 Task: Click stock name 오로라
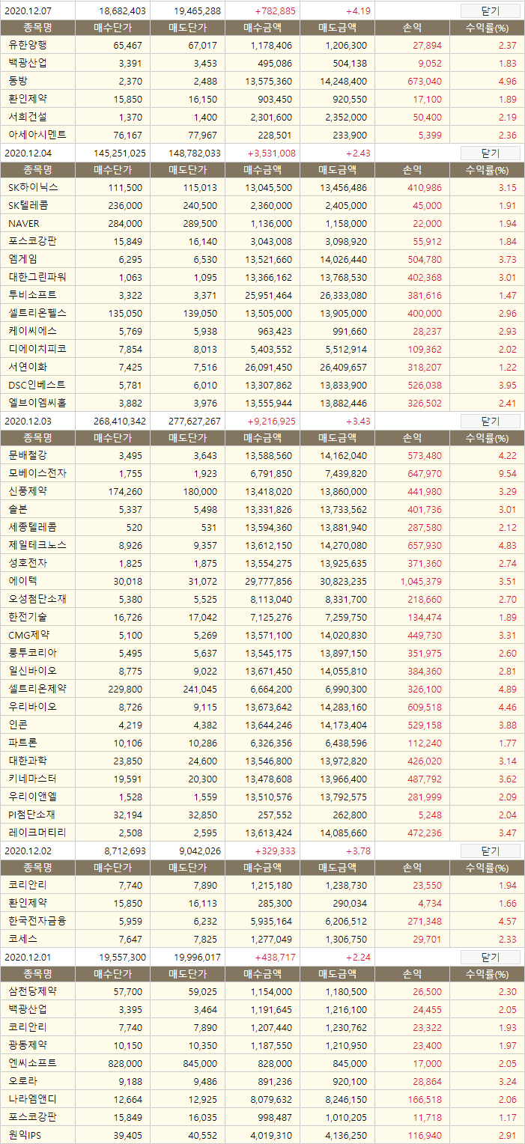coord(23,1081)
